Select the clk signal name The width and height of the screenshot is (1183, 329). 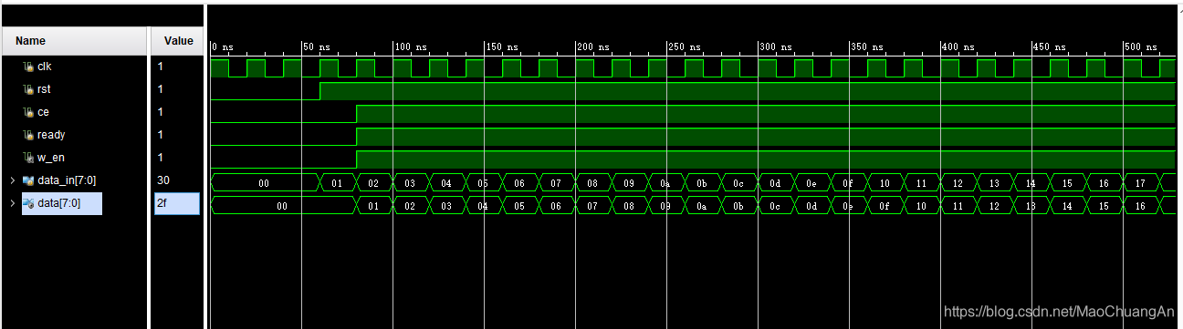point(44,67)
